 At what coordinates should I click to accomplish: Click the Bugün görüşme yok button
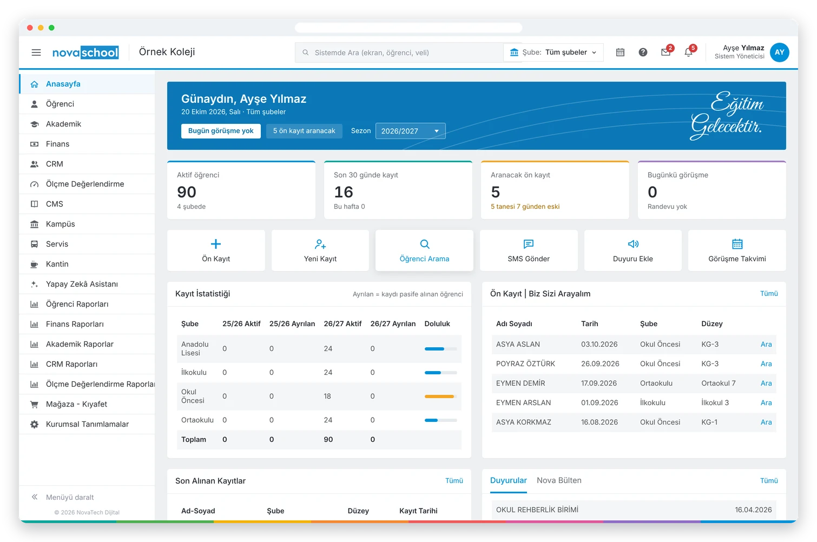tap(221, 131)
